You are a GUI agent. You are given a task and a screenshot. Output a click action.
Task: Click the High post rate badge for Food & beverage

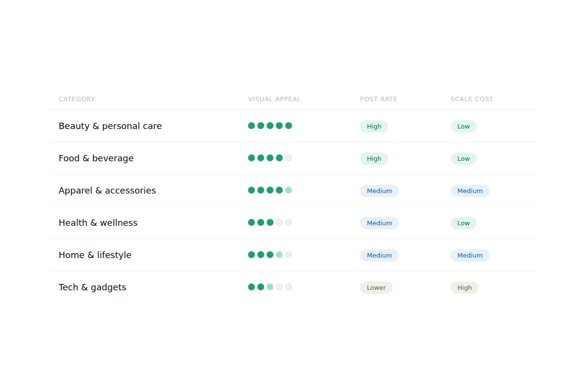point(374,158)
